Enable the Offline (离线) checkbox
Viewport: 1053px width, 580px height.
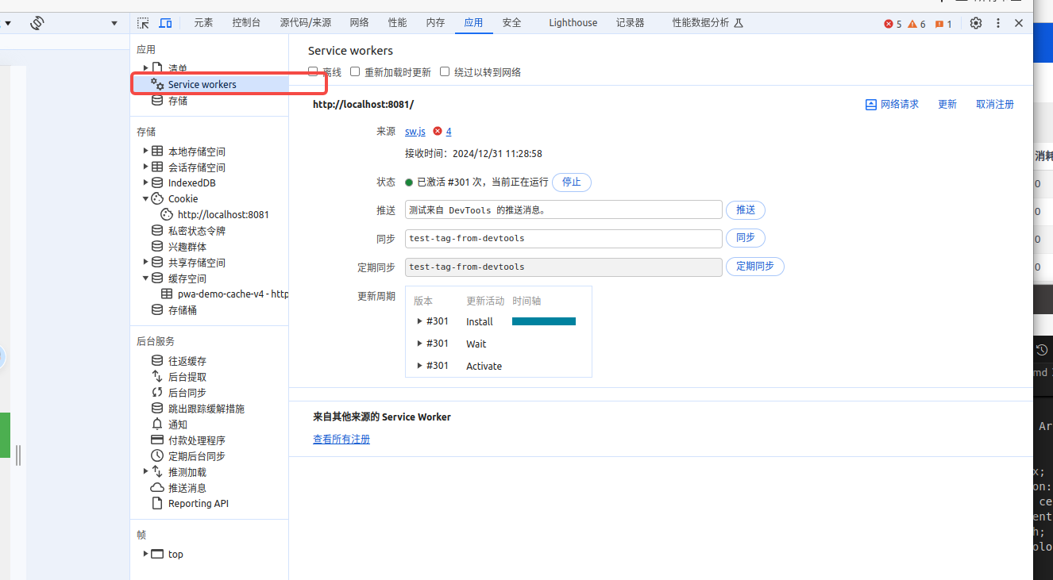pos(313,71)
